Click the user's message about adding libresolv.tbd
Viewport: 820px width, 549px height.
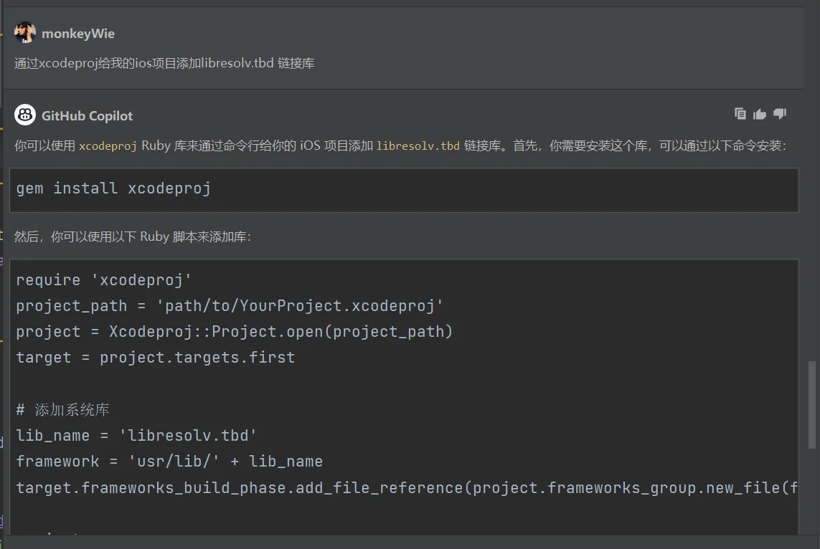[x=164, y=64]
